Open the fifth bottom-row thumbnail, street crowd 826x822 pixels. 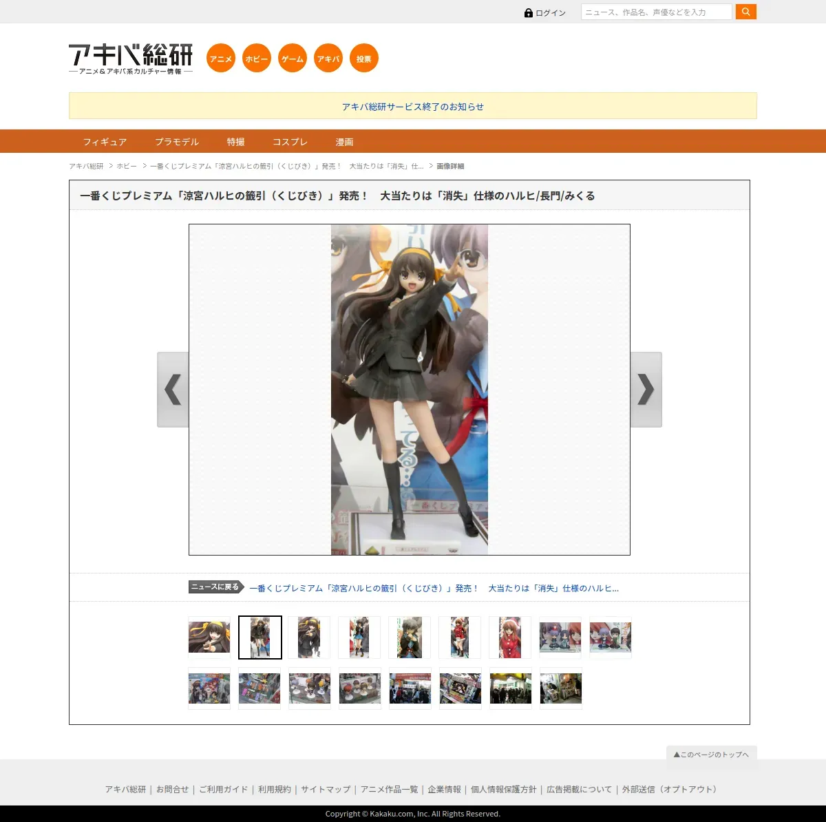tap(410, 688)
